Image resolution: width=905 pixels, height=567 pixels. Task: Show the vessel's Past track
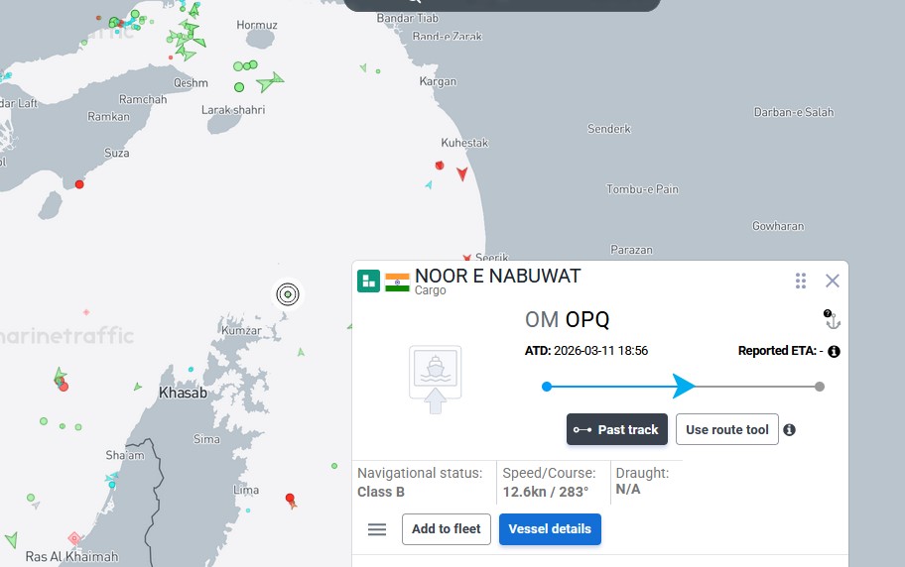click(617, 429)
